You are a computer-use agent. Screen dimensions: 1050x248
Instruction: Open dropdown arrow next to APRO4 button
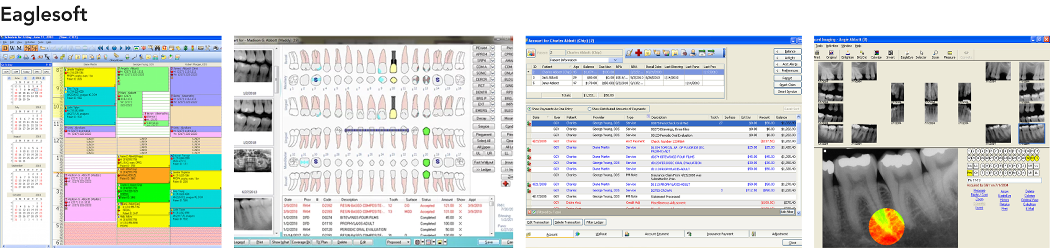492,54
